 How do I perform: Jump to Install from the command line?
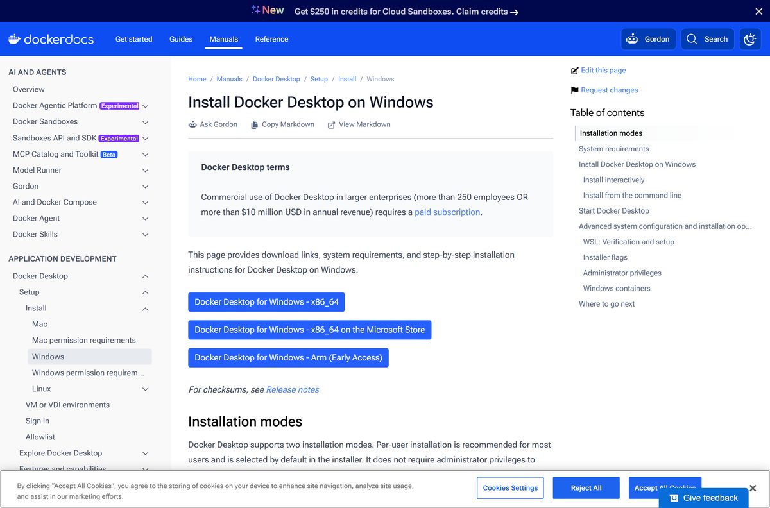coord(632,195)
